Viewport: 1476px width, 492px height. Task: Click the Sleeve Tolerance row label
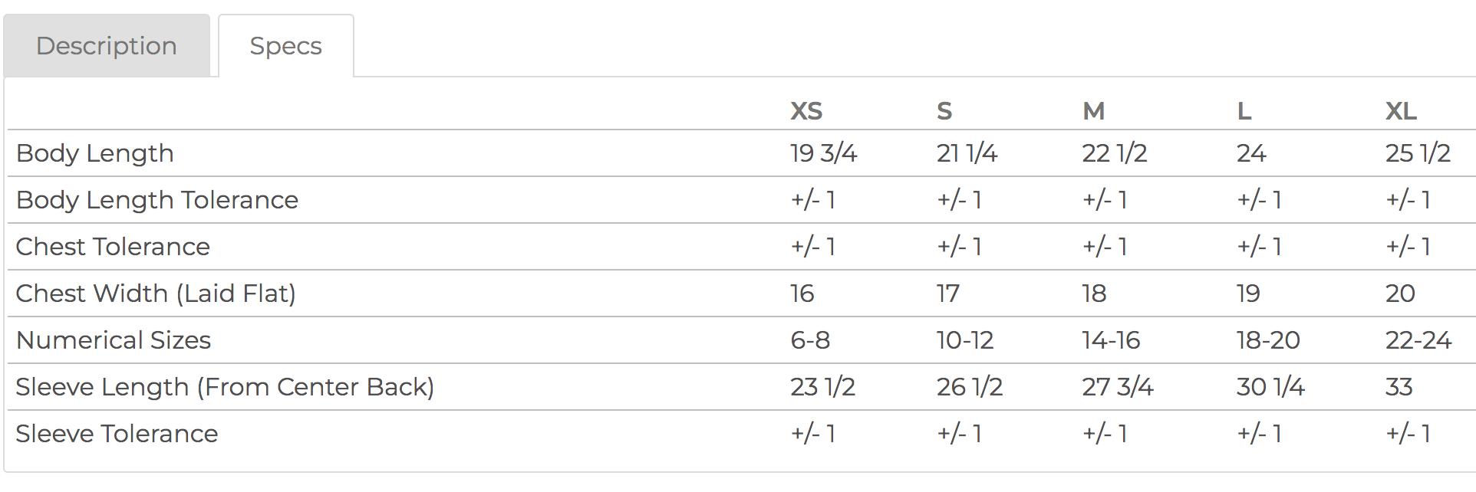[117, 434]
